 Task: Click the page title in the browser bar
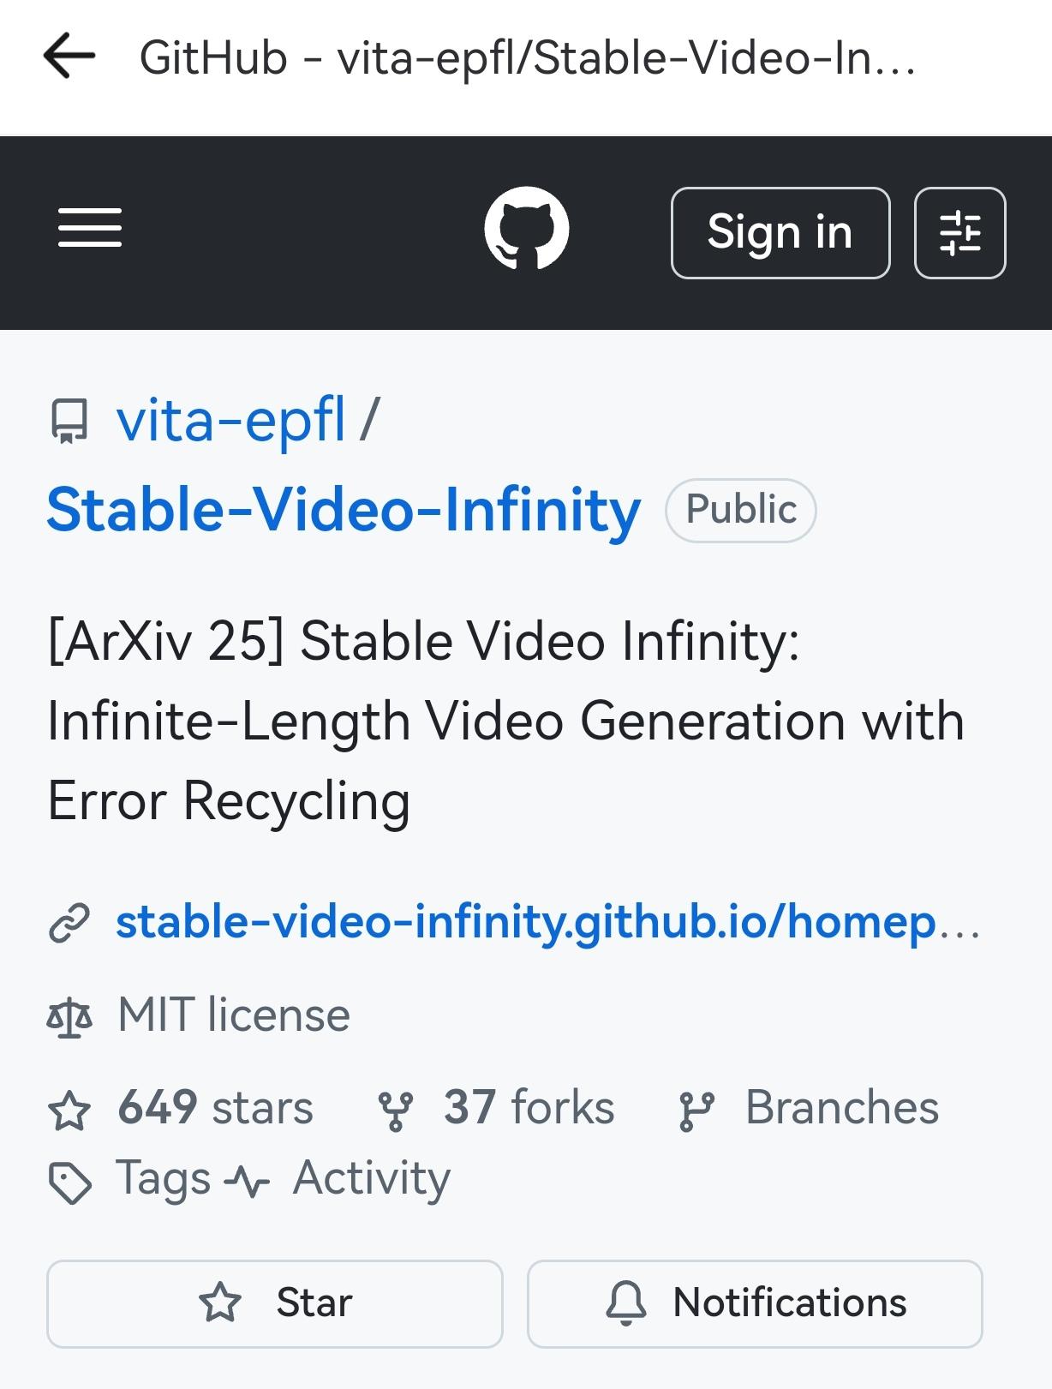tap(529, 58)
